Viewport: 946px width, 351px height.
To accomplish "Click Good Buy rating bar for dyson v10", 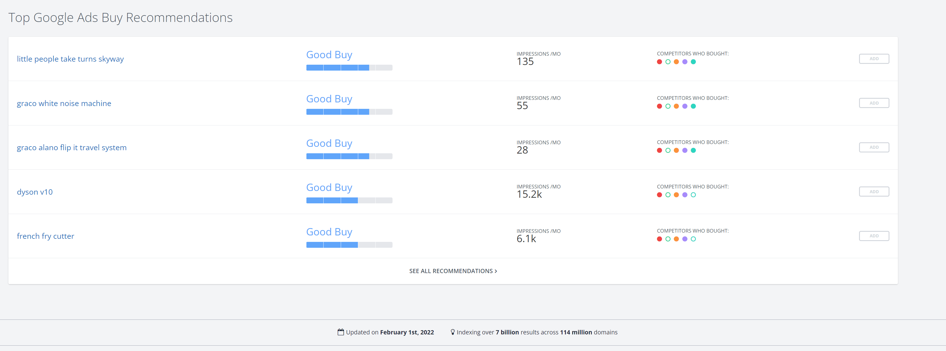I will click(349, 201).
